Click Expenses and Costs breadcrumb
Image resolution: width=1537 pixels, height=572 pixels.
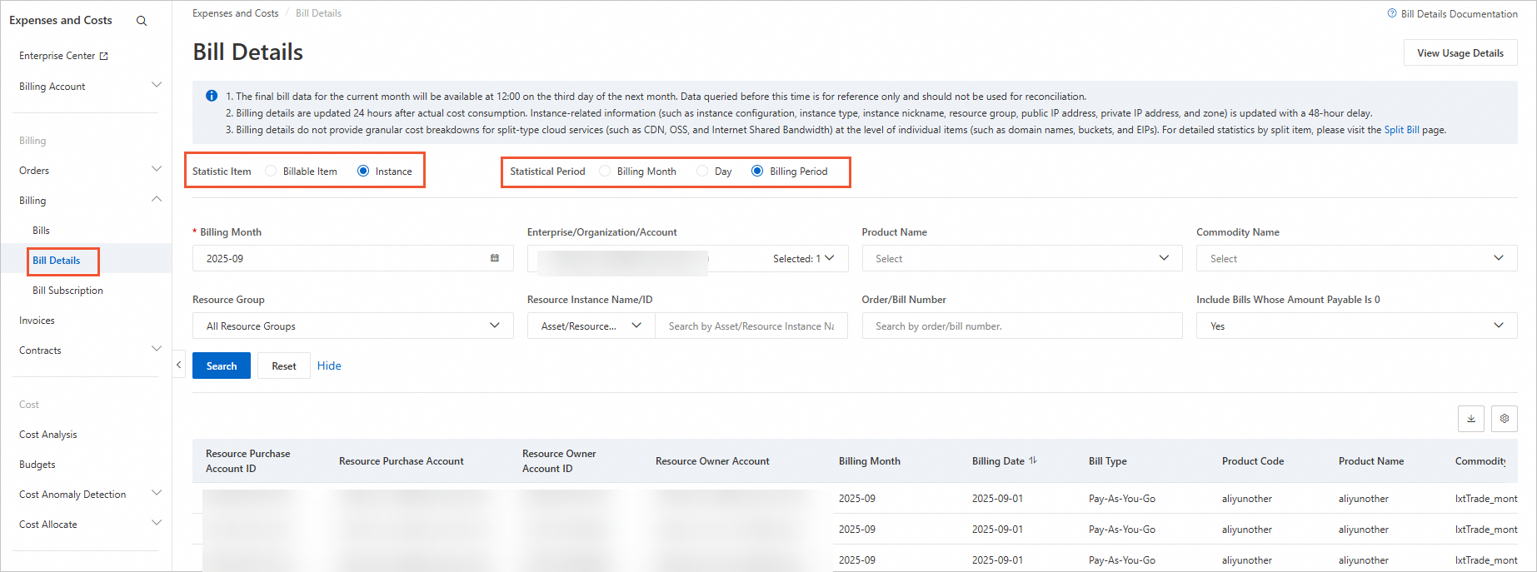point(235,13)
